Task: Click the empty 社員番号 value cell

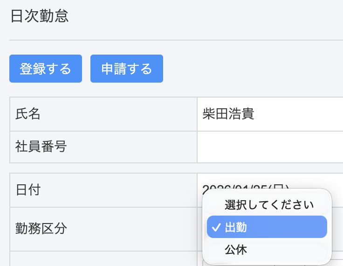Action: pos(270,147)
